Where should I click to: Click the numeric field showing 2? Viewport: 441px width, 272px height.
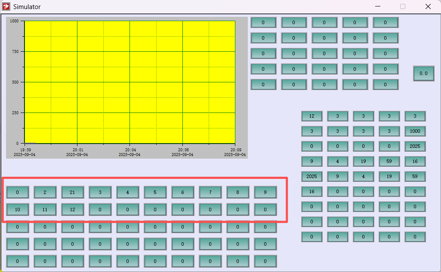click(45, 192)
